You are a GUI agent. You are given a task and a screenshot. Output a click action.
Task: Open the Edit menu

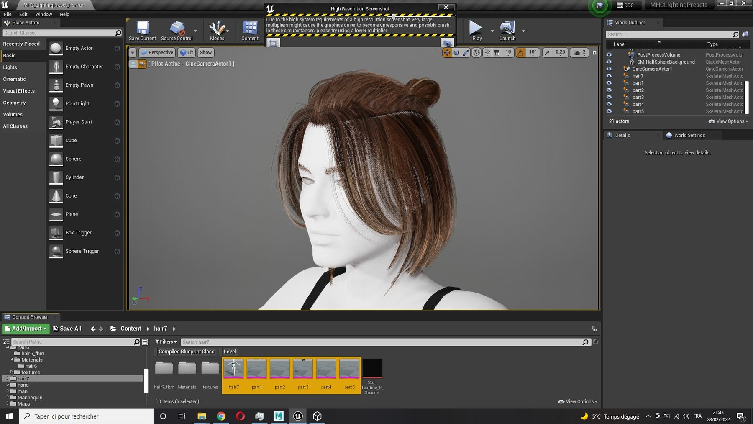click(x=23, y=14)
